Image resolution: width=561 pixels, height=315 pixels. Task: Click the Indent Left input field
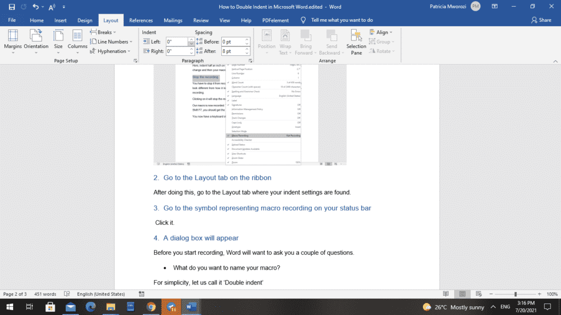coord(177,42)
